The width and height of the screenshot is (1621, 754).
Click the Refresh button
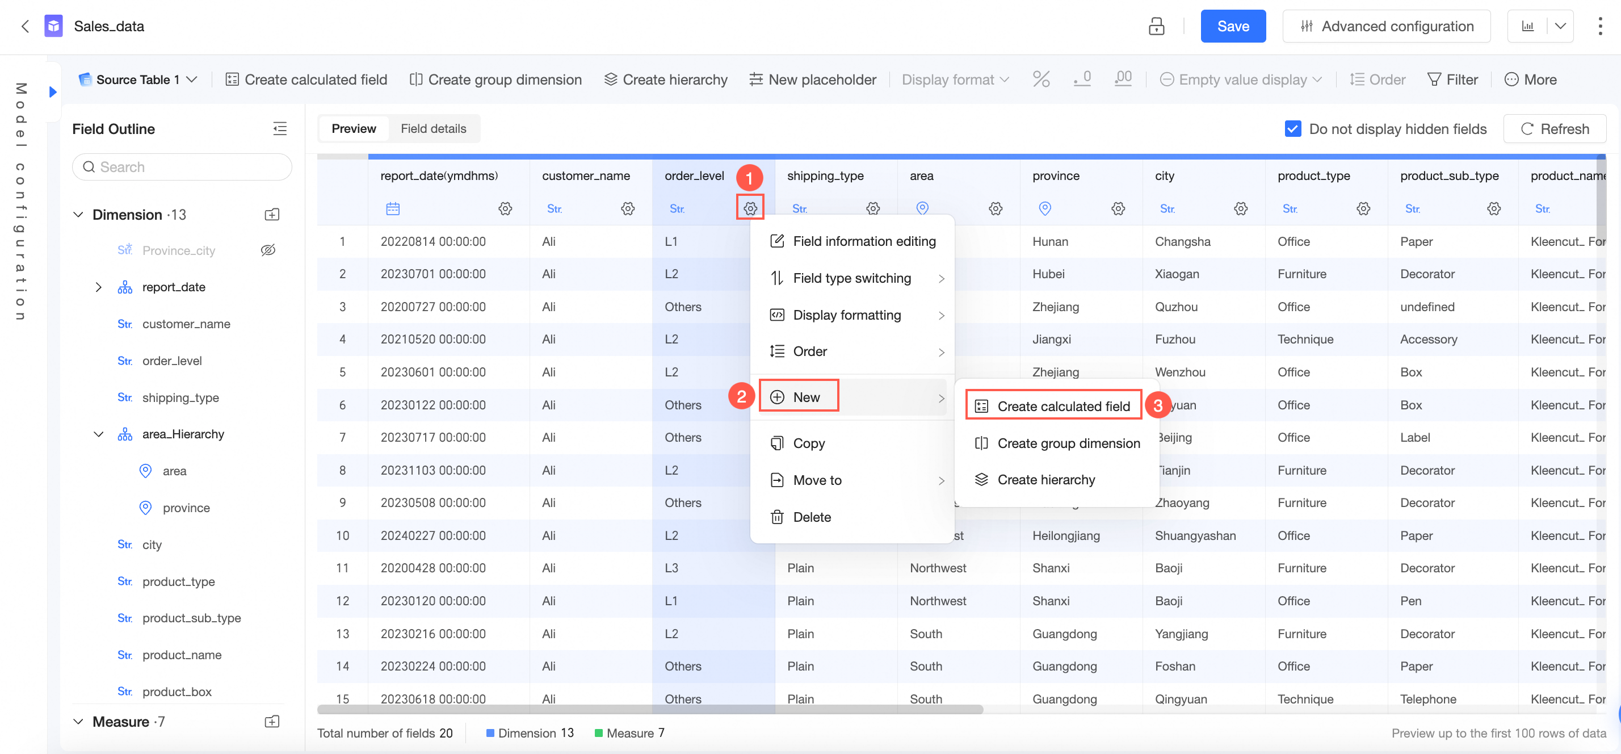[1554, 129]
